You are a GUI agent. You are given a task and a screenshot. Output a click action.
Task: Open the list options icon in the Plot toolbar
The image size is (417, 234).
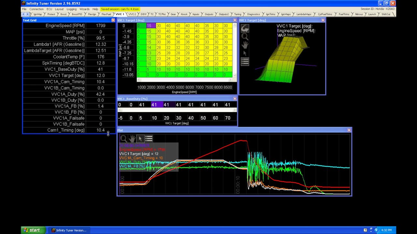[149, 138]
